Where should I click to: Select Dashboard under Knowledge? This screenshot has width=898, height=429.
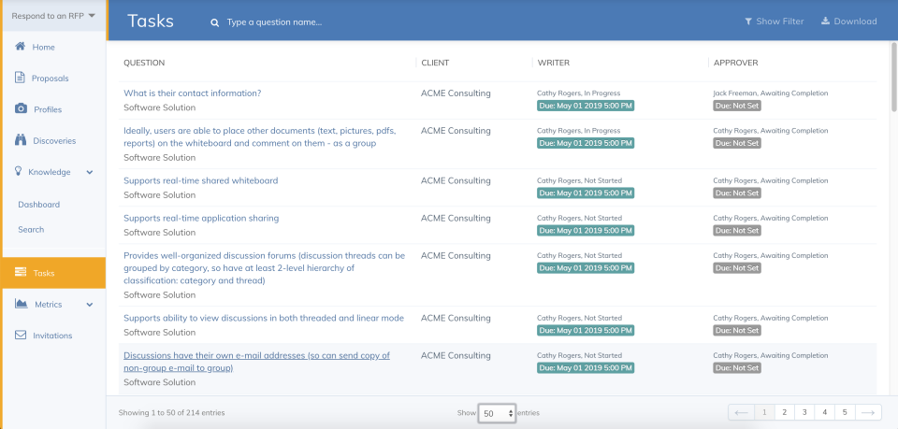39,204
